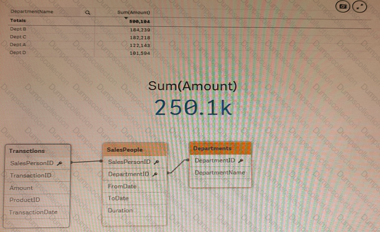Click key icon beside SalesPeople DepartmentID
This screenshot has width=380, height=232.
(155, 174)
